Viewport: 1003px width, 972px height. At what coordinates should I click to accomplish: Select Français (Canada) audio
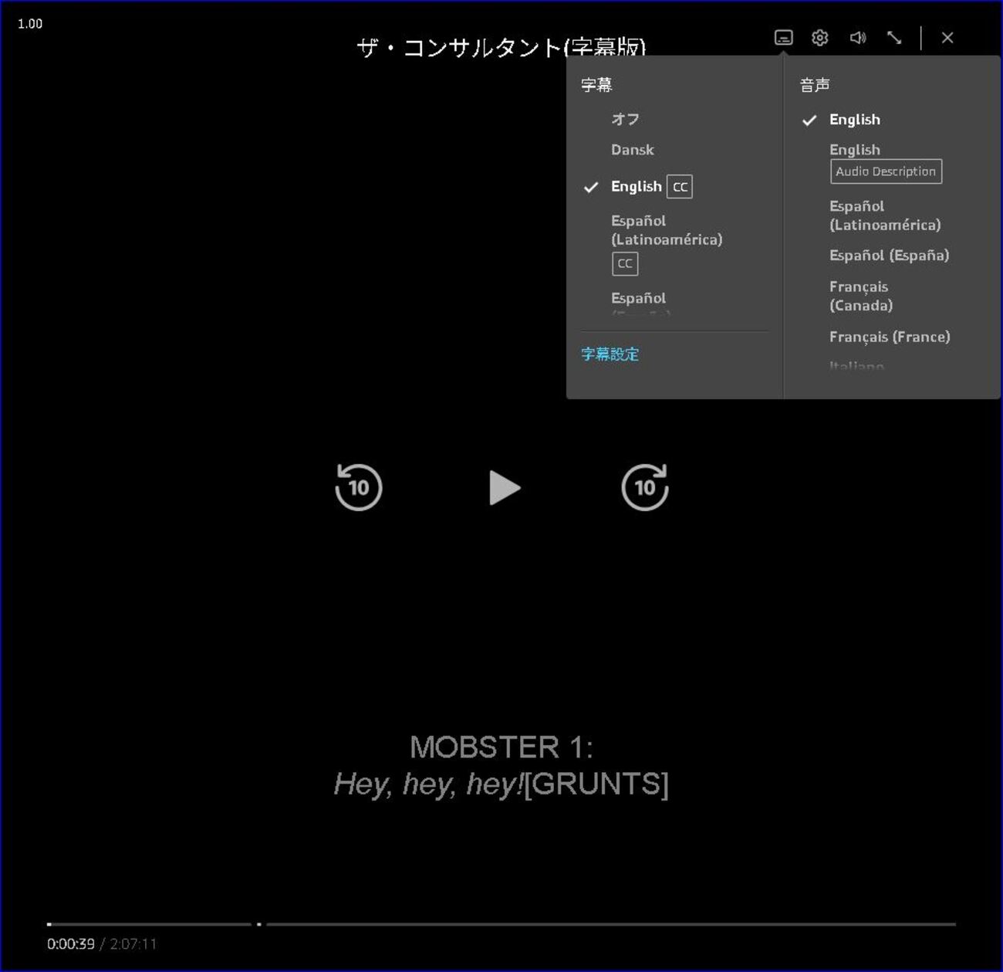click(x=861, y=296)
